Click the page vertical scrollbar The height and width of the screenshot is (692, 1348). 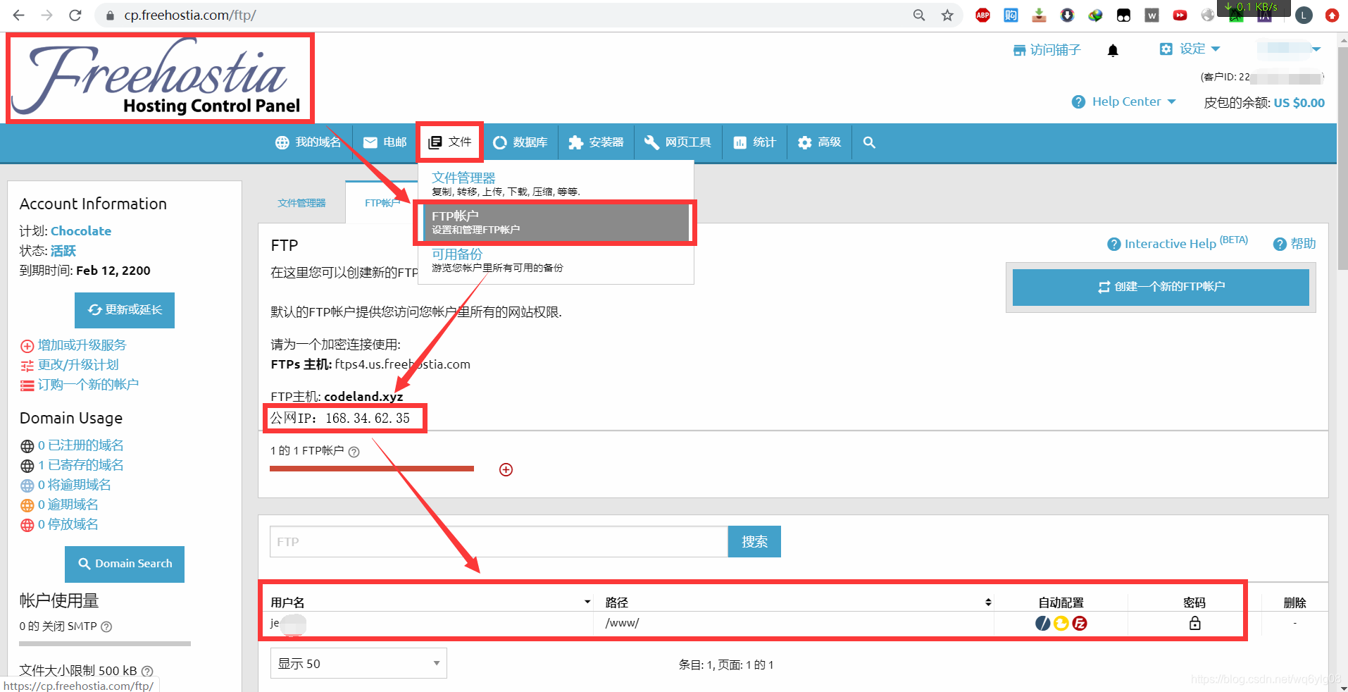[x=1342, y=159]
